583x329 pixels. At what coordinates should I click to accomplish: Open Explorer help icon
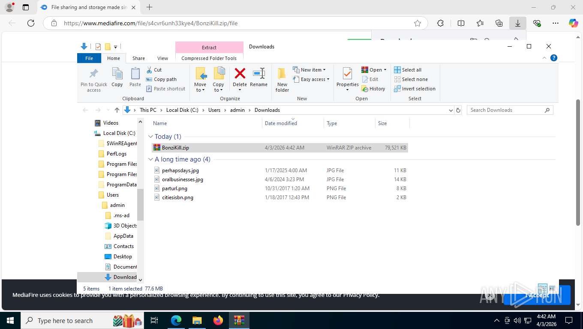point(553,58)
